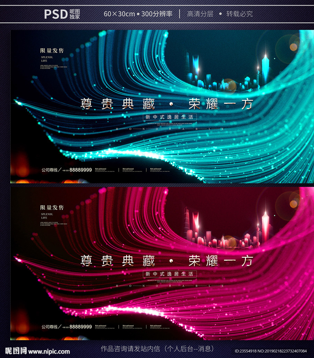The height and width of the screenshot is (358, 314).
Task: Select the 300分辨率 resolution text
Action: [157, 14]
